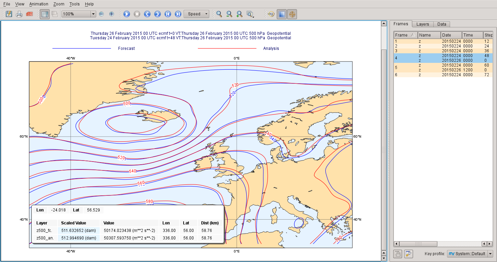
Task: Switch to the Data tab
Action: (x=442, y=24)
